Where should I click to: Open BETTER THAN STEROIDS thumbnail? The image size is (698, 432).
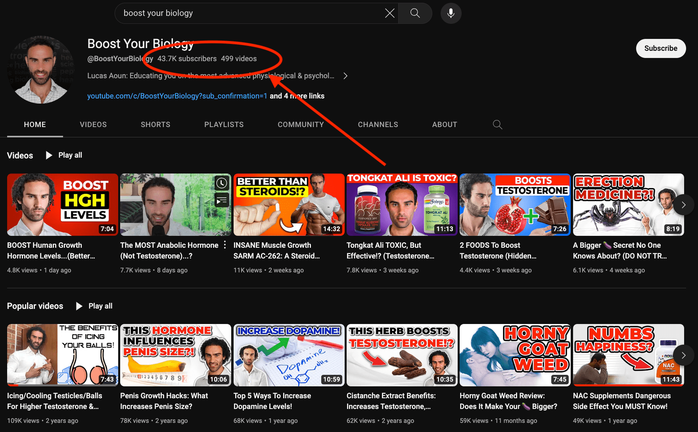click(289, 204)
